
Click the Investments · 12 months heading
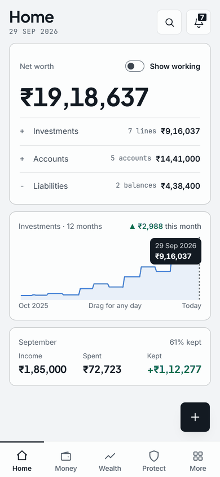click(60, 226)
